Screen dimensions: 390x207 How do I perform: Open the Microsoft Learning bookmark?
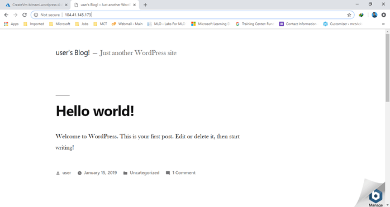tap(211, 24)
